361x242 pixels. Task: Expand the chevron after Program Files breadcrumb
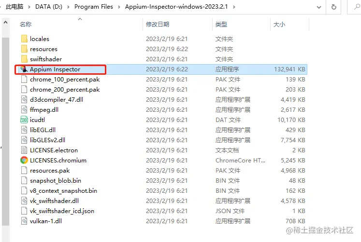119,7
